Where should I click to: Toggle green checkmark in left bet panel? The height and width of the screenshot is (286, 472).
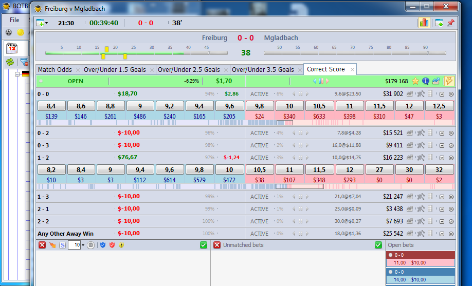(204, 245)
